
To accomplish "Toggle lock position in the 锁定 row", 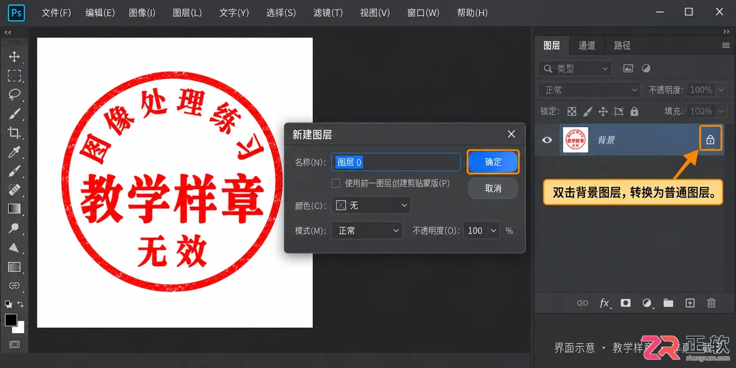I will (x=603, y=111).
